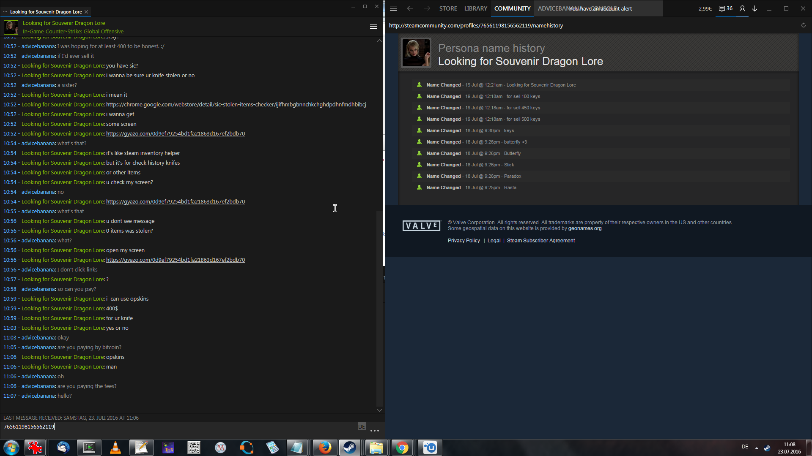Viewport: 812px width, 456px height.
Task: Click the three dots beside chat input
Action: tap(374, 431)
